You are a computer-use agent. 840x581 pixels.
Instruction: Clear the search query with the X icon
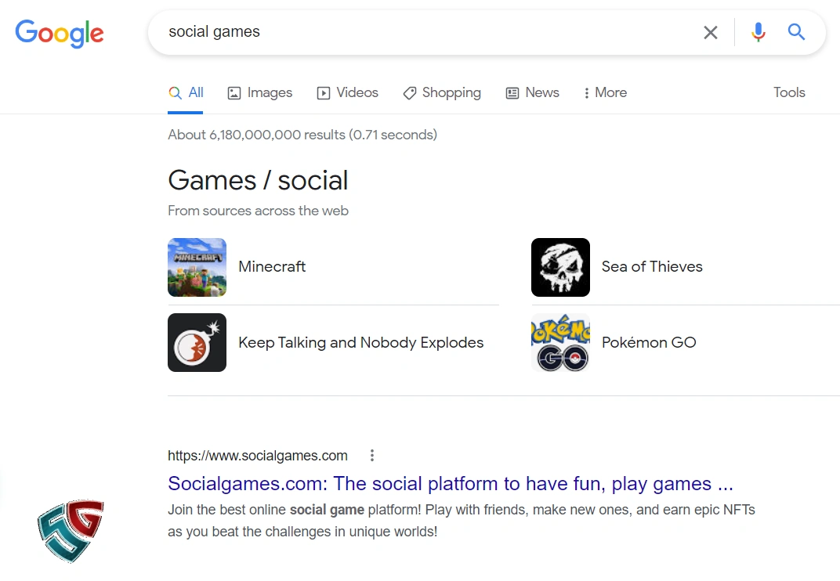tap(710, 32)
